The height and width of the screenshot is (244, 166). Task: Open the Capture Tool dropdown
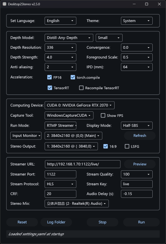click(x=69, y=116)
